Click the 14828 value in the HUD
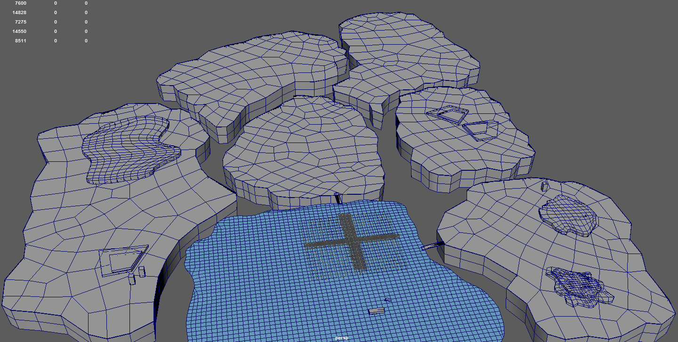Image resolution: width=678 pixels, height=342 pixels. pos(19,13)
